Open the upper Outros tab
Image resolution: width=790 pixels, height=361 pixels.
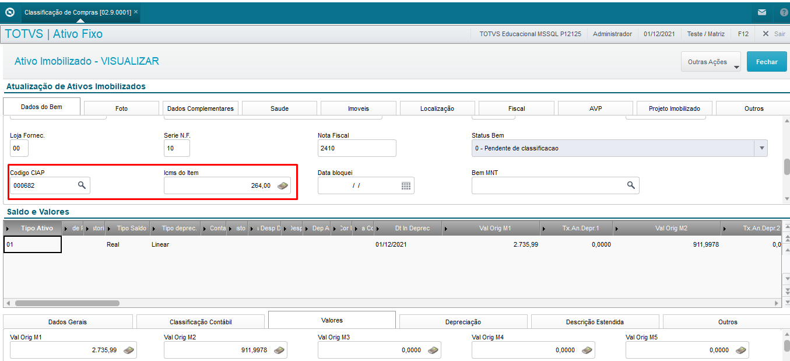pos(753,108)
